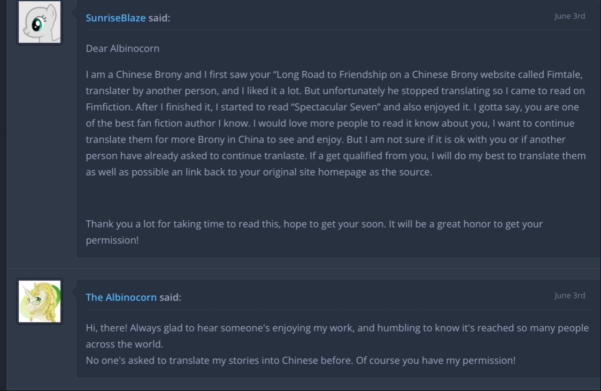Click "permission!" ending SunriseBlaze's comment

coord(112,240)
